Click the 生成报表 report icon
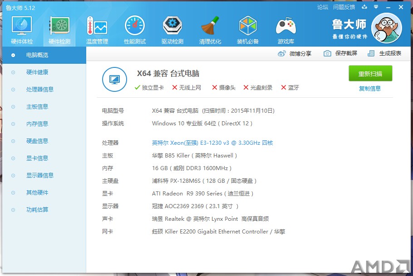 (x=371, y=53)
